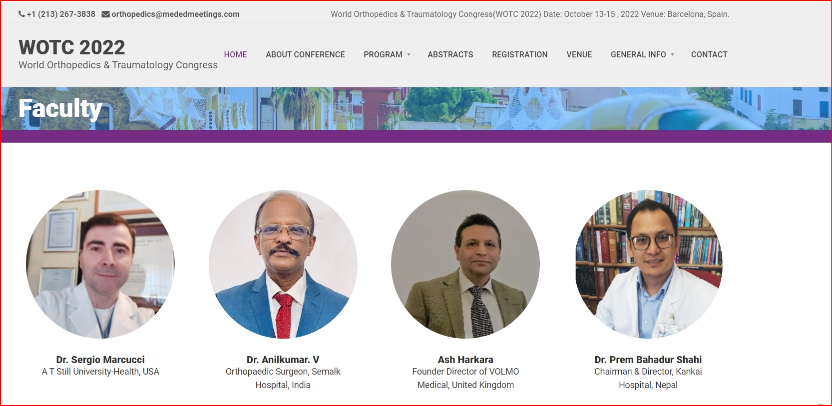832x406 pixels.
Task: Select REGISTRATION in the navigation bar
Action: coord(519,54)
